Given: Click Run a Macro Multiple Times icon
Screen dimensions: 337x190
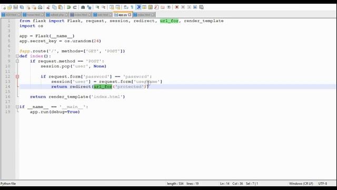Looking at the screenshot, I should [x=195, y=7].
